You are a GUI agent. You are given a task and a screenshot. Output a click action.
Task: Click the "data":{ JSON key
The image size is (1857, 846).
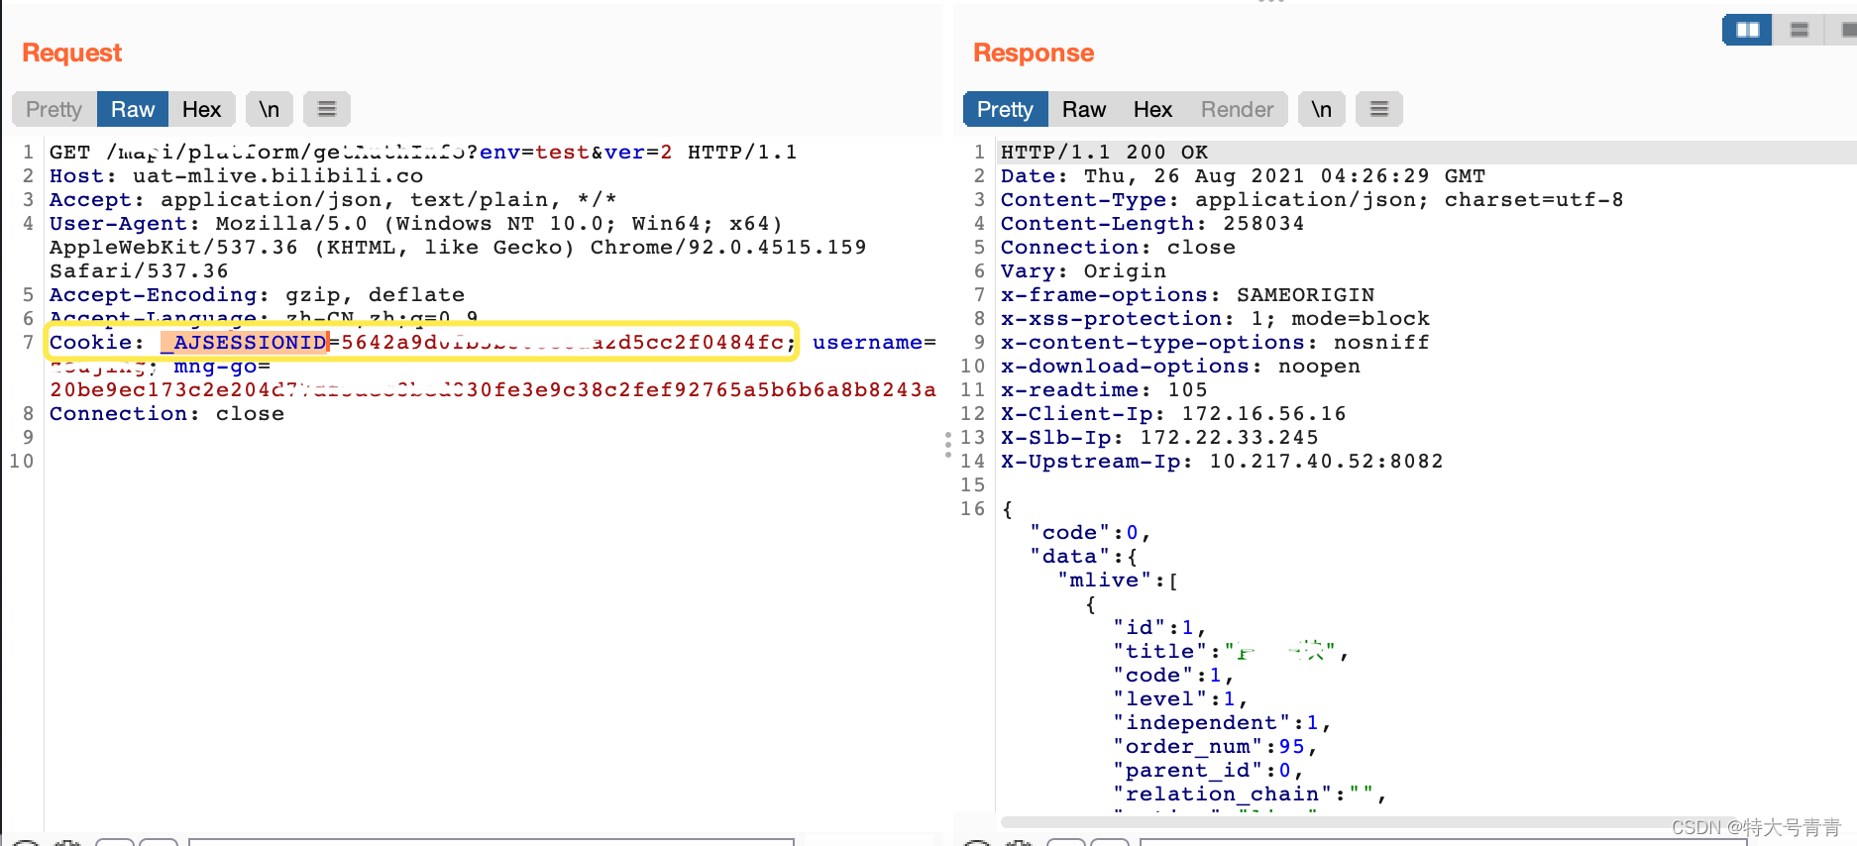(1084, 557)
